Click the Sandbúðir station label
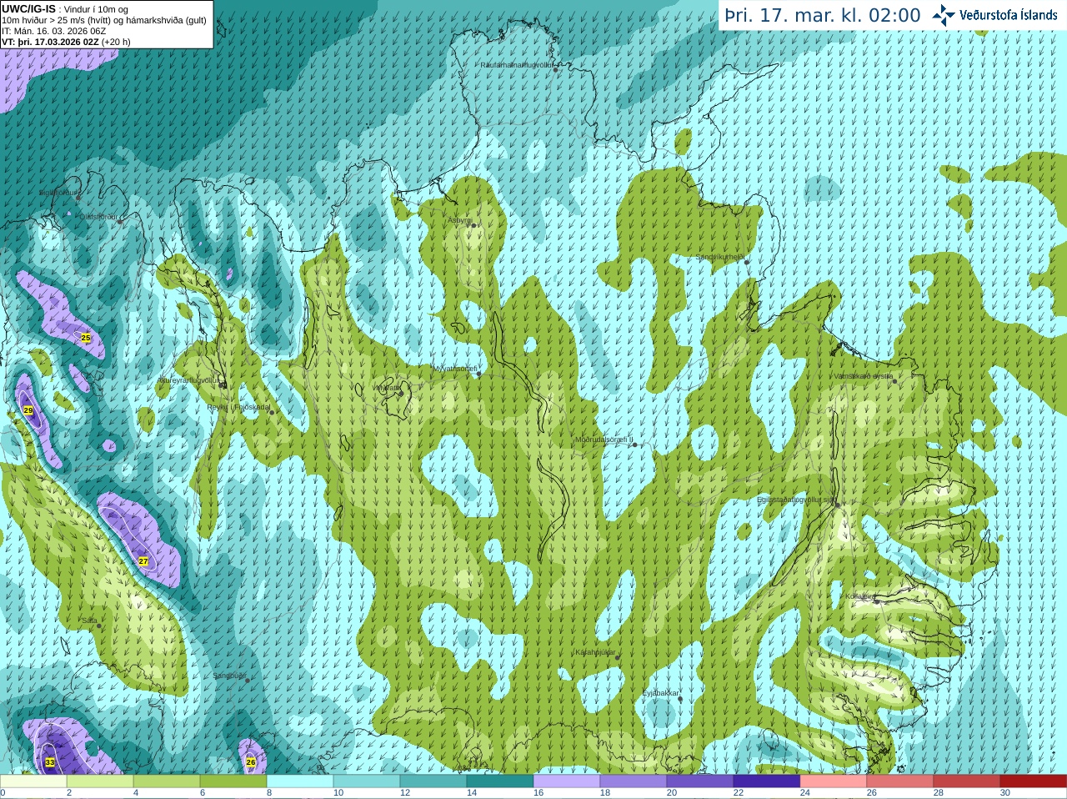 229,676
